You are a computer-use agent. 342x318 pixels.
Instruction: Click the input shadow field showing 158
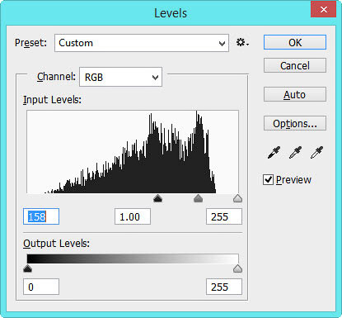click(41, 216)
